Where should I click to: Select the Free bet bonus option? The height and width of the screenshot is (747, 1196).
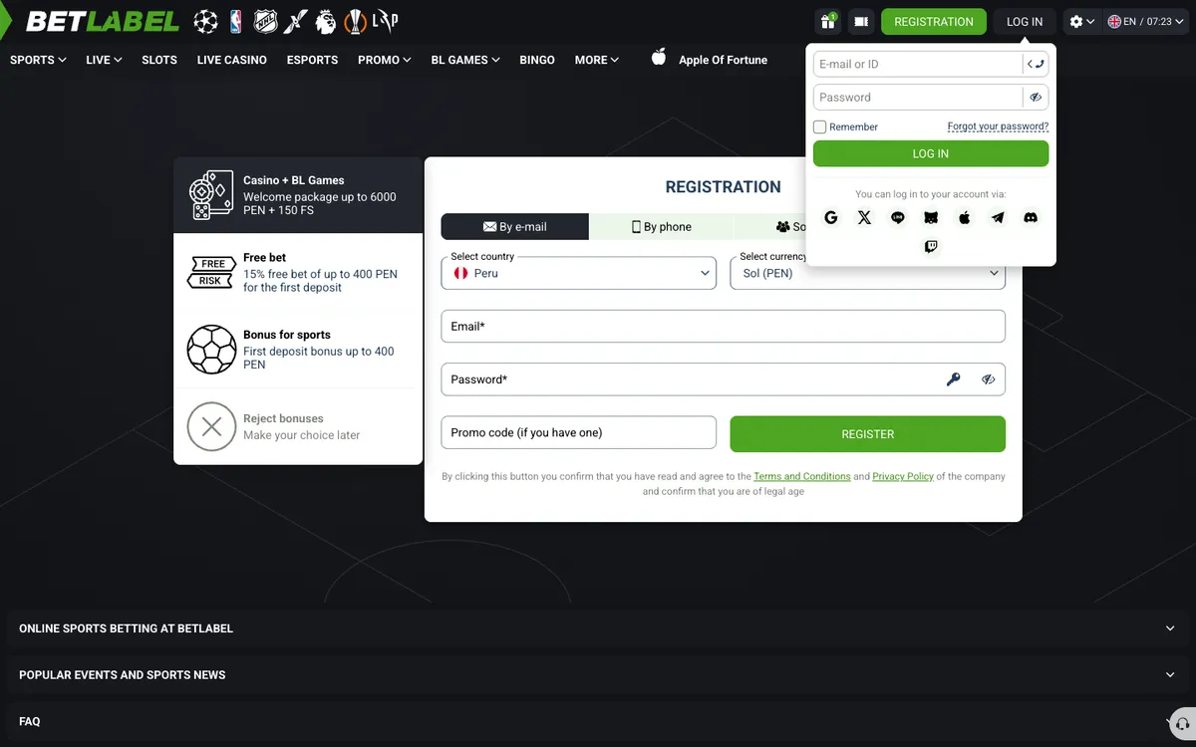[x=298, y=272]
